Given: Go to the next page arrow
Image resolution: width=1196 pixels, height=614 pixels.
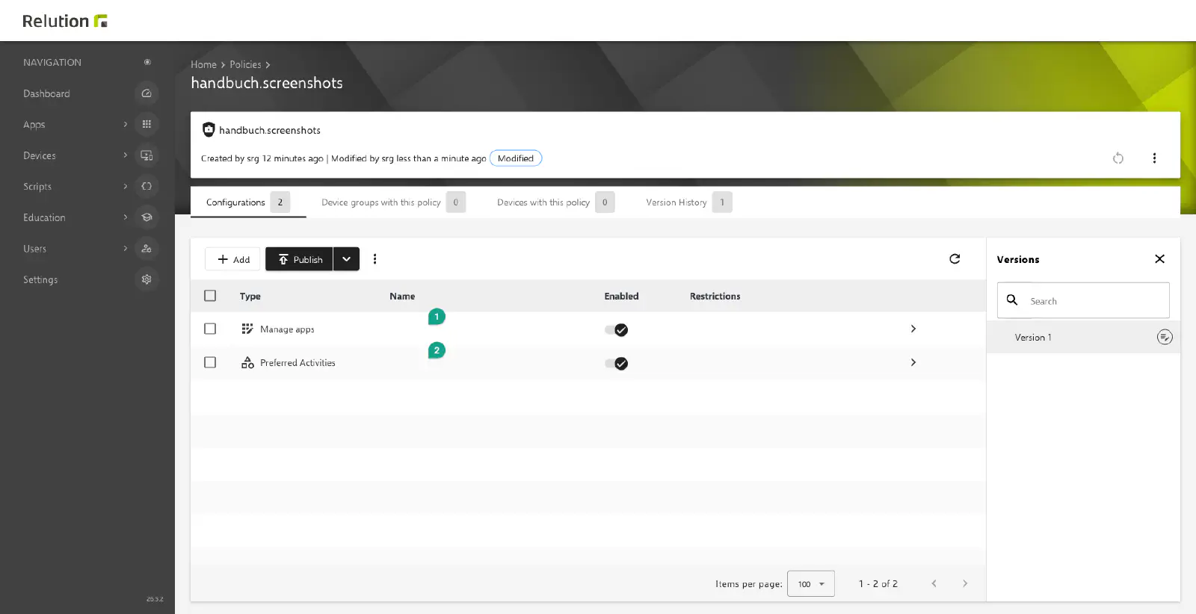Looking at the screenshot, I should pos(965,583).
